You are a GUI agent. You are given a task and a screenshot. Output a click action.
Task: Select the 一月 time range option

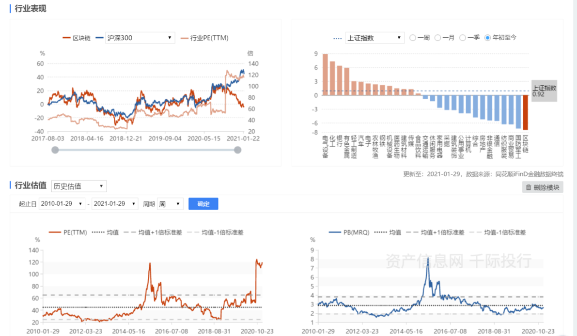[x=437, y=38]
